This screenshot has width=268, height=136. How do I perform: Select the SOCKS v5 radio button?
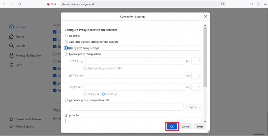pos(103,94)
